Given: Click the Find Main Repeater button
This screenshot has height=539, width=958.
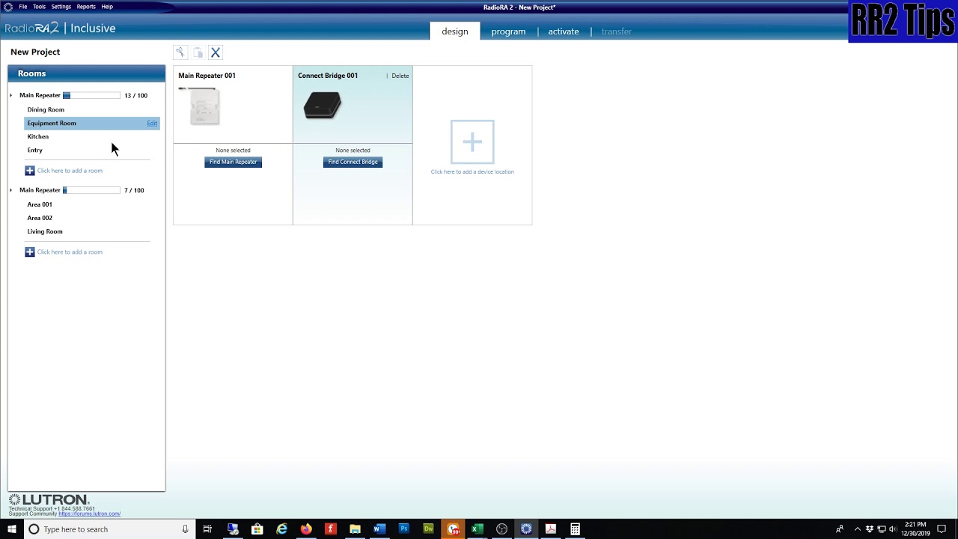Looking at the screenshot, I should click(x=233, y=162).
